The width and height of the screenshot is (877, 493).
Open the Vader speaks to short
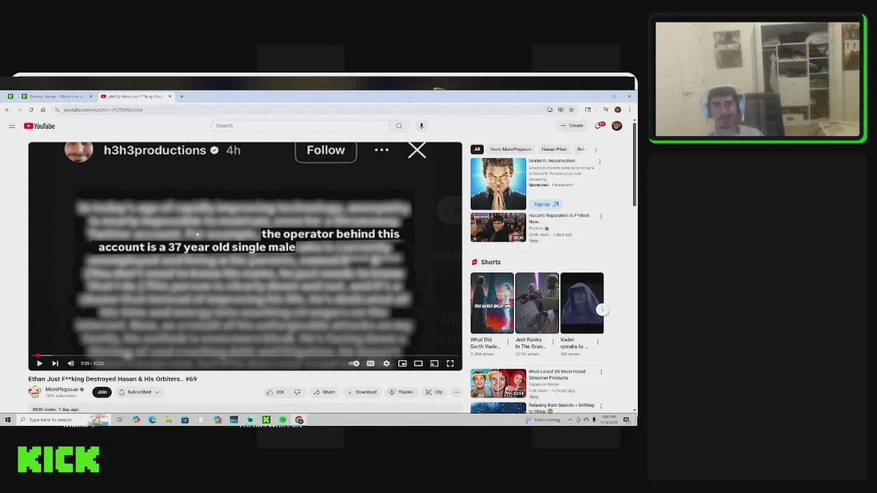click(x=582, y=303)
